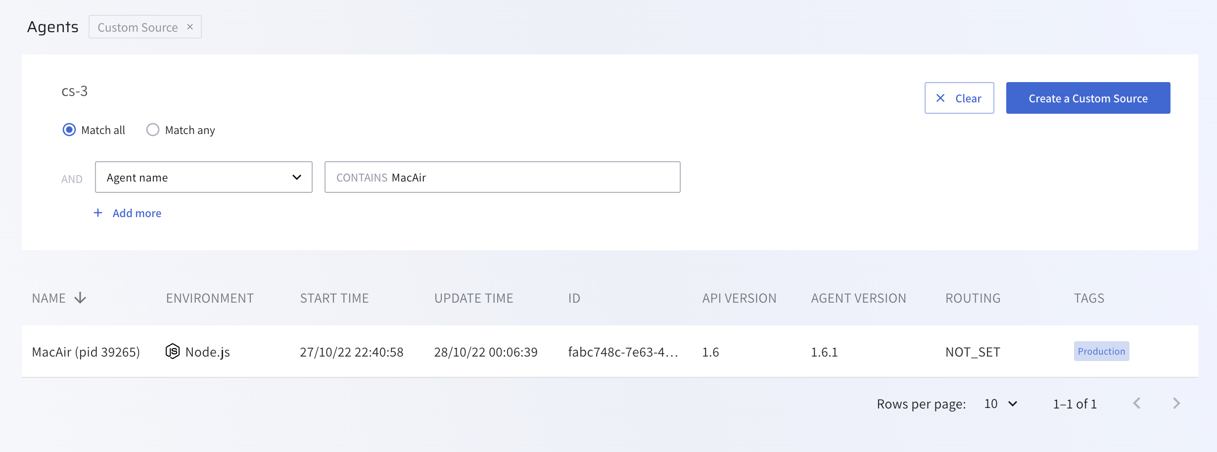Sort by the ENVIRONMENT column header

pos(210,298)
